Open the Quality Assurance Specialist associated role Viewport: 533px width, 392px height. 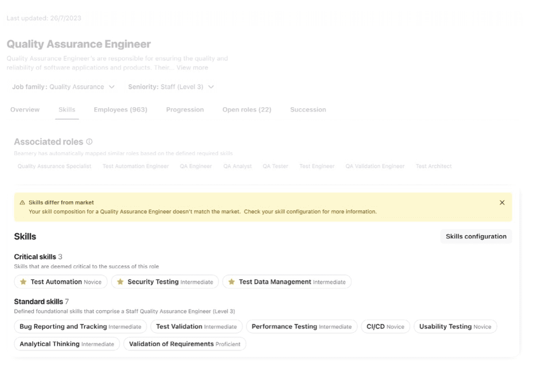[x=54, y=166]
